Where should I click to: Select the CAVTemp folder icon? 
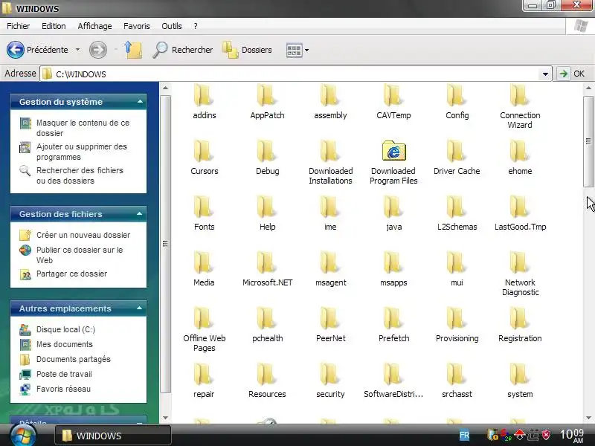coord(393,95)
